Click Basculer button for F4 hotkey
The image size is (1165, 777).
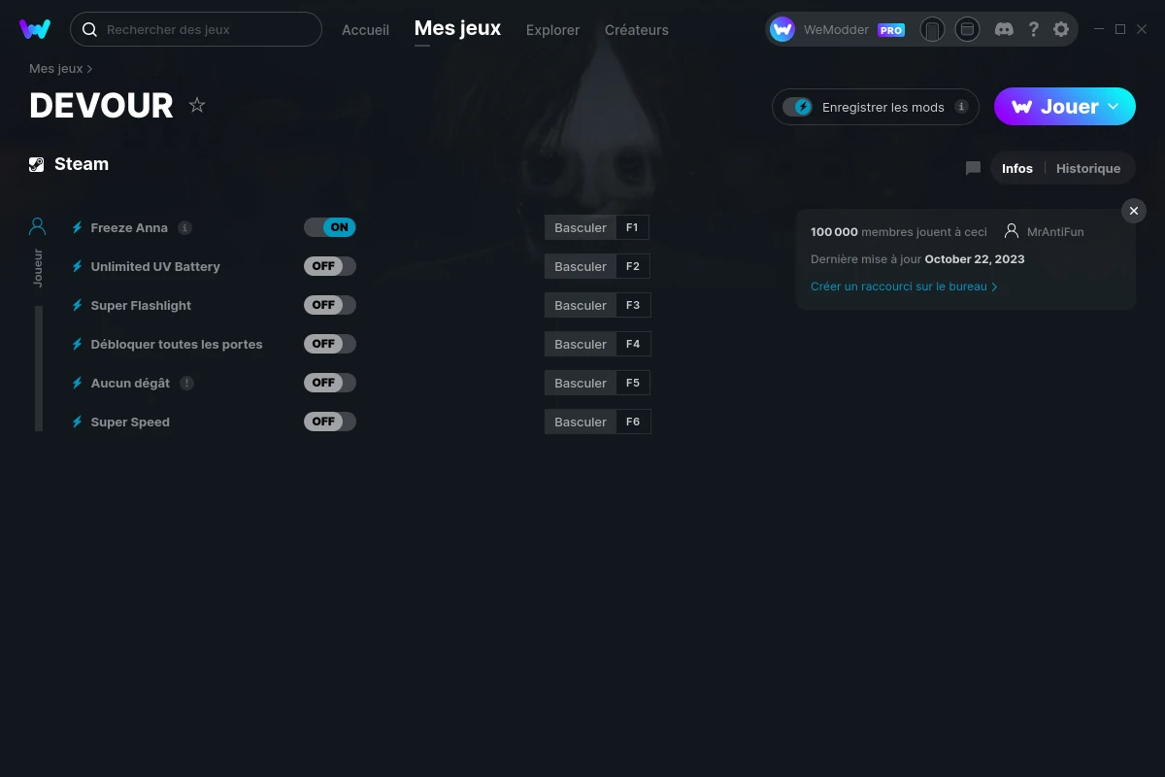(x=581, y=344)
